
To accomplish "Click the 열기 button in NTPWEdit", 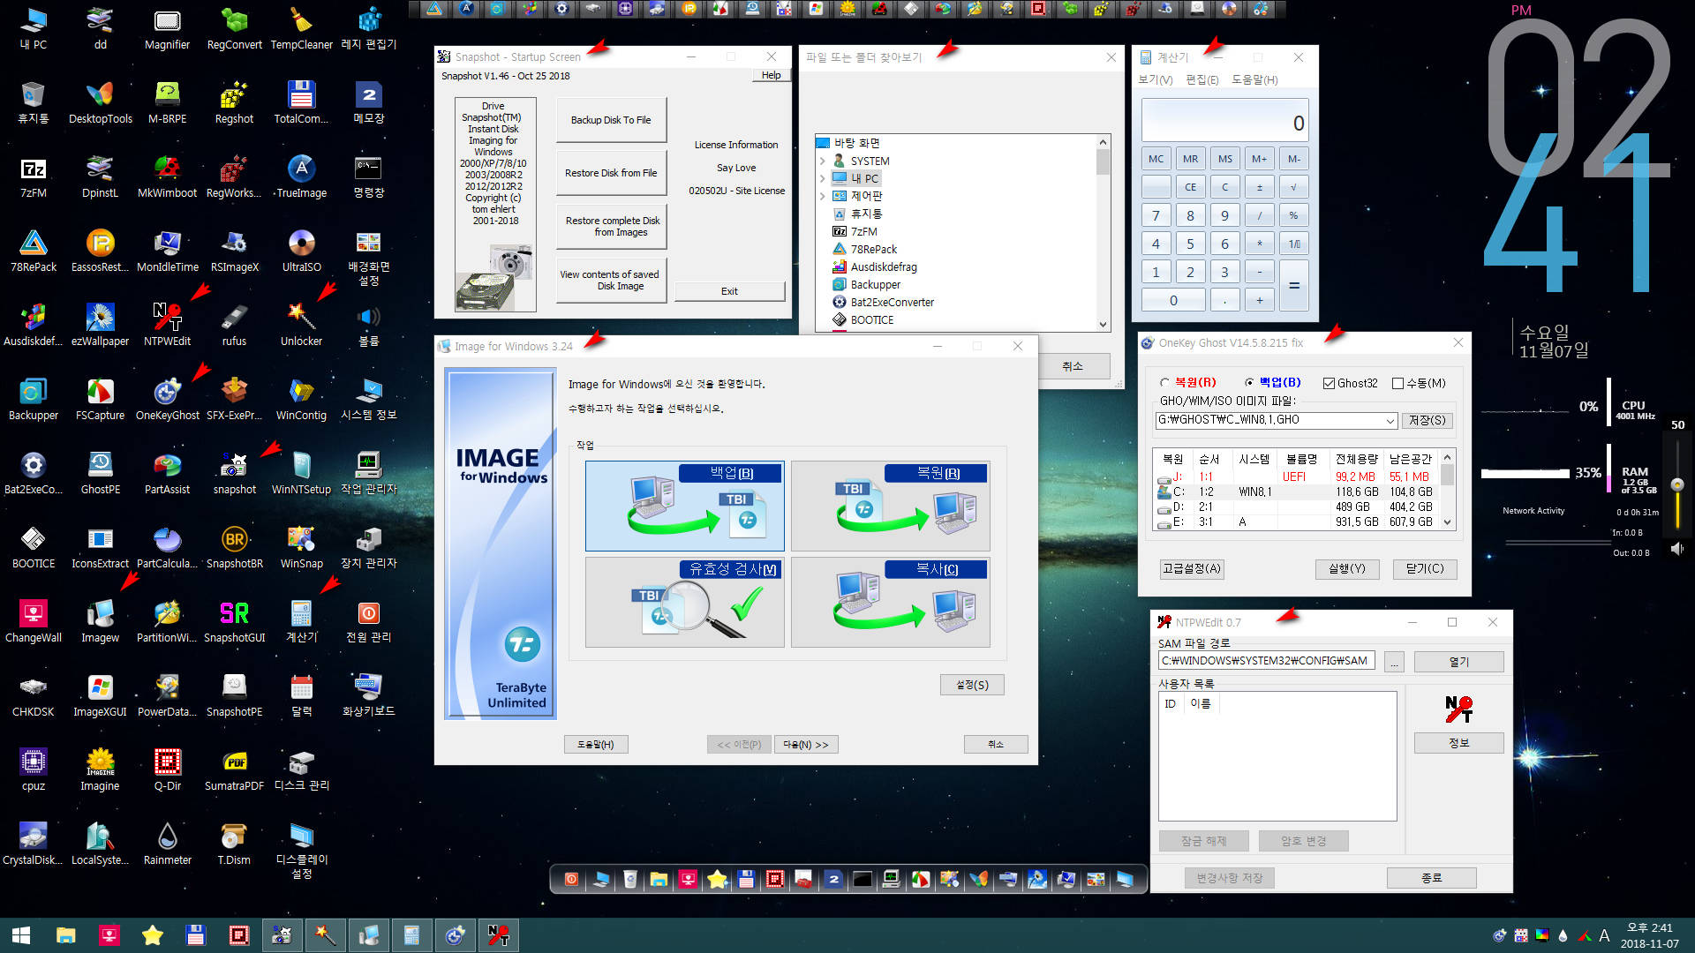I will tap(1458, 662).
